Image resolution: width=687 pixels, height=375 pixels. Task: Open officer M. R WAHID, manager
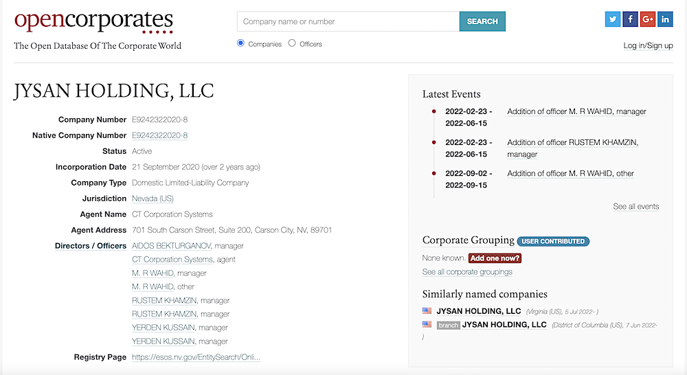(153, 273)
